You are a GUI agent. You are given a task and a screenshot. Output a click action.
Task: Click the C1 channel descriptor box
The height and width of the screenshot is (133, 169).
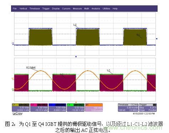tap(21, 108)
